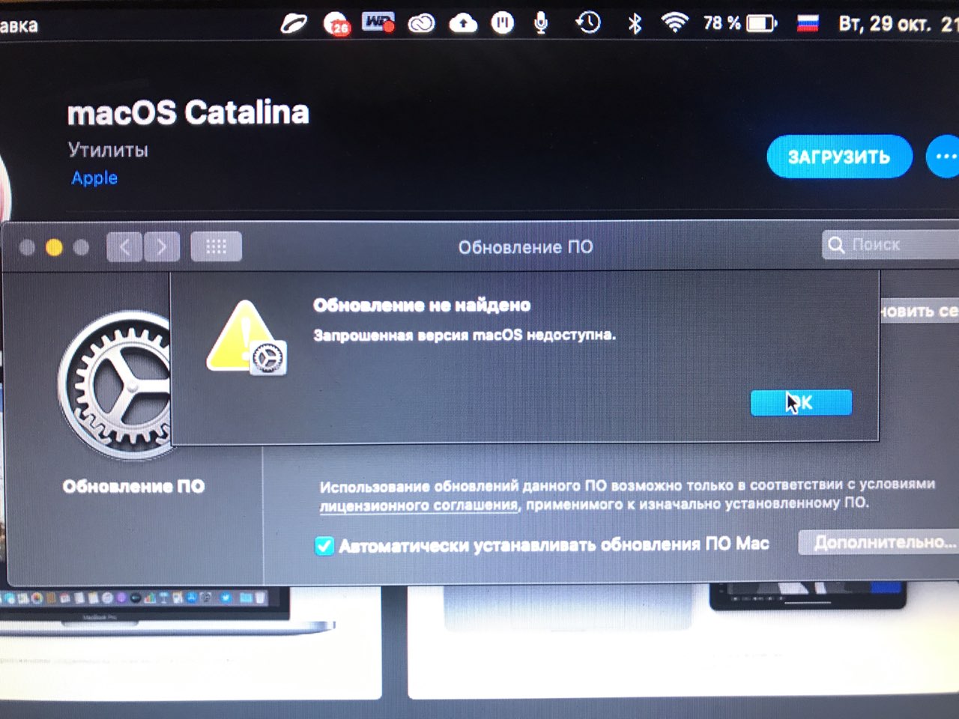Click the battery percentage 78 % text
Image resolution: width=959 pixels, height=719 pixels.
721,23
